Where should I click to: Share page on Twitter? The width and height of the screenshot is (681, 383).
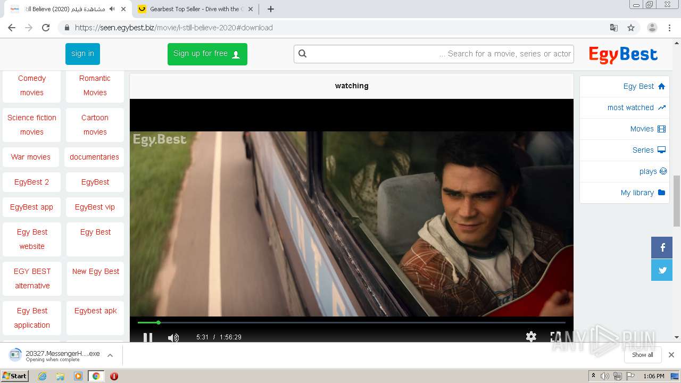(662, 270)
